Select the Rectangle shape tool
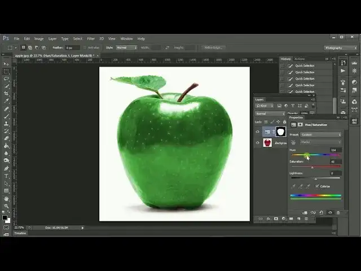Viewport: 361px width, 271px height. point(6,191)
